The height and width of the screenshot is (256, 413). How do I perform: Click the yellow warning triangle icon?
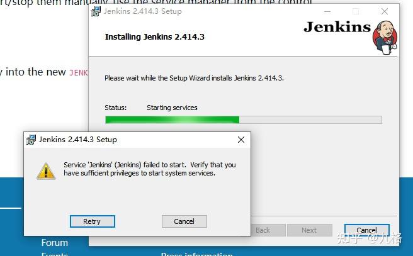pos(46,171)
